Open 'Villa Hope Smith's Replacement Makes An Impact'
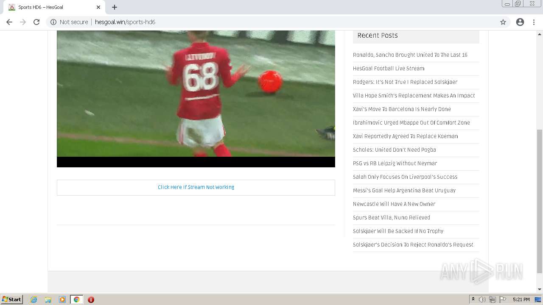The image size is (543, 305). tap(414, 96)
